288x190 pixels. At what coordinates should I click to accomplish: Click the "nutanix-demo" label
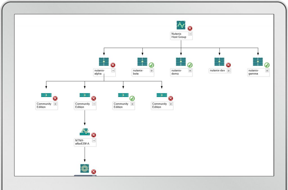click(x=177, y=72)
